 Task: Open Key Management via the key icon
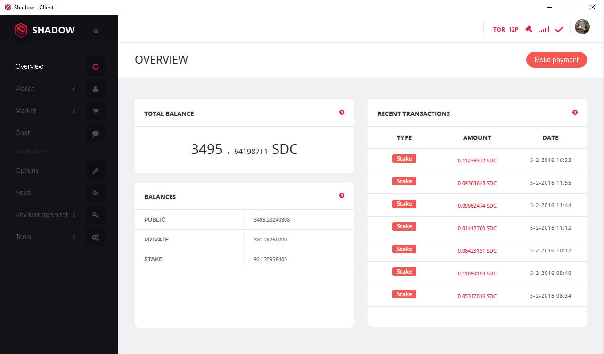[x=95, y=215]
